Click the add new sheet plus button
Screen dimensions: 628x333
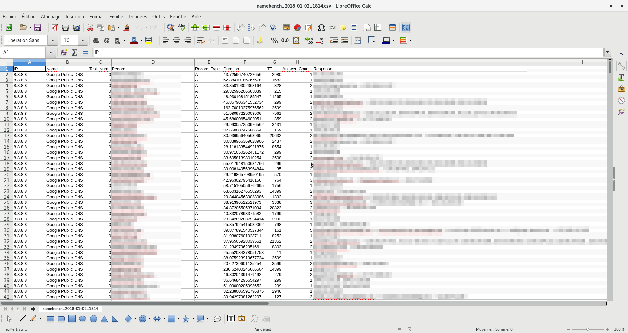click(x=33, y=309)
